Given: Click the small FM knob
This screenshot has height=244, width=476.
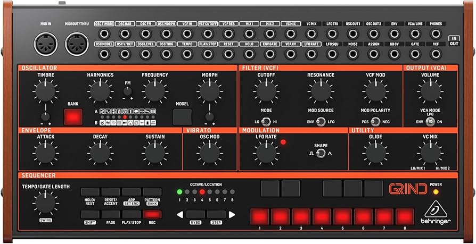Looking at the screenshot, I should (127, 91).
